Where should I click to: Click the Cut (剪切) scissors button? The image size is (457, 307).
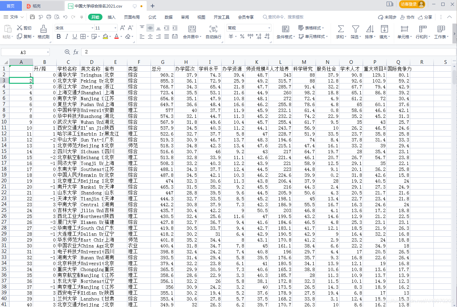click(x=24, y=28)
